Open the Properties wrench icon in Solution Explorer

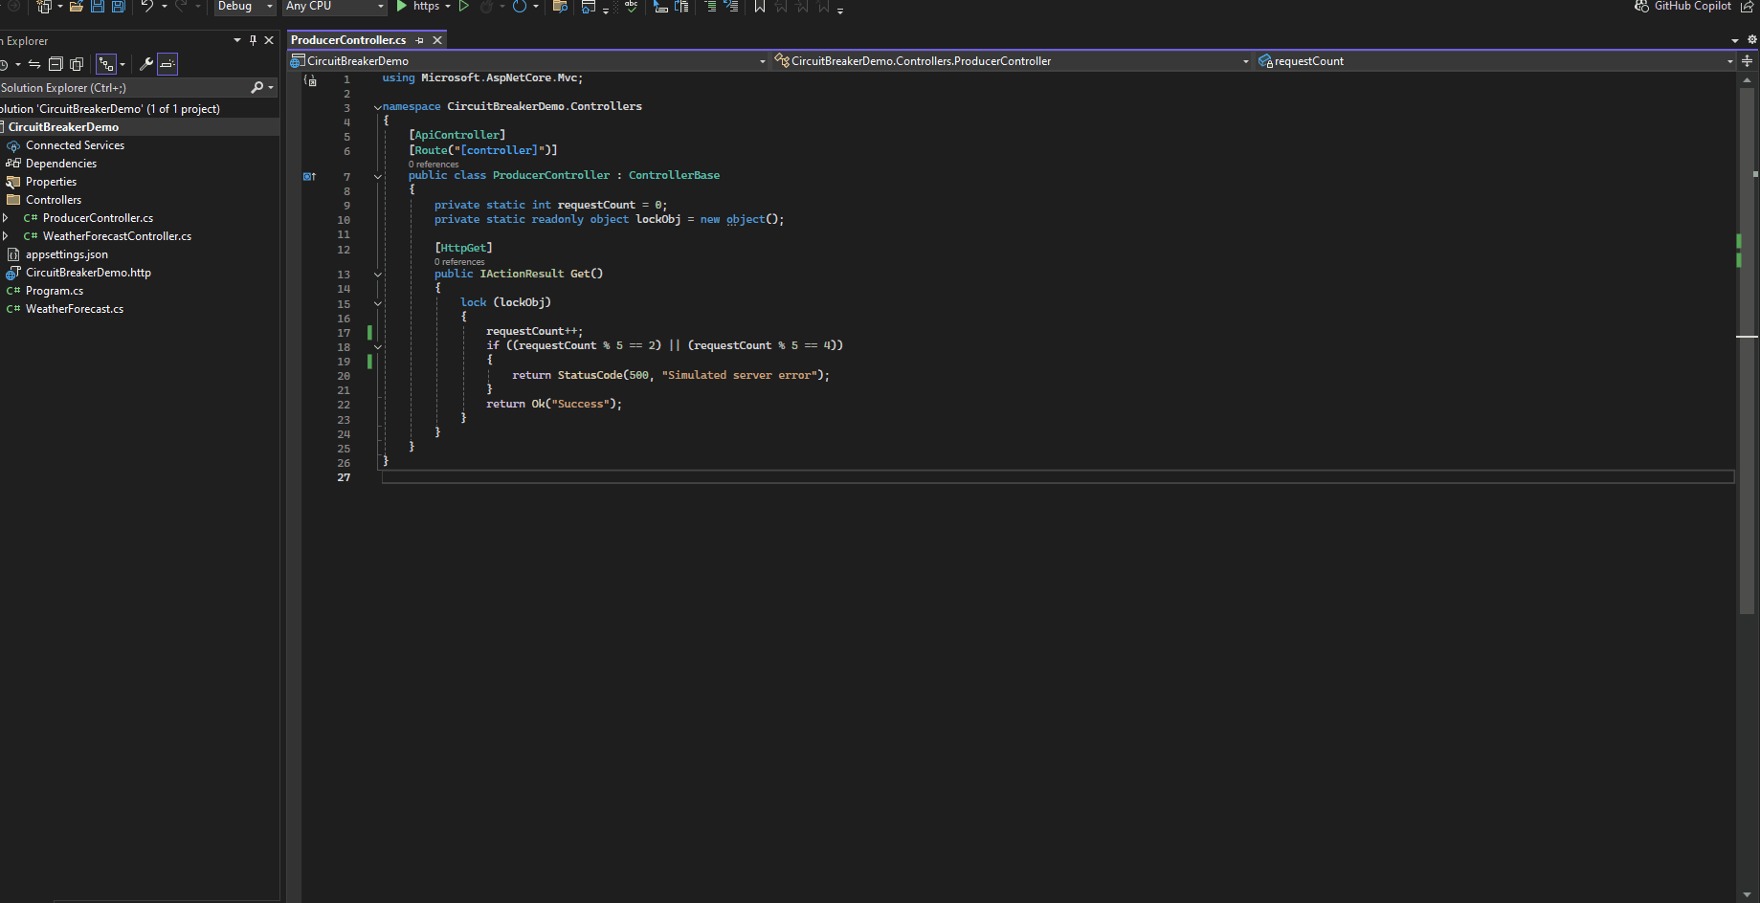(x=146, y=64)
